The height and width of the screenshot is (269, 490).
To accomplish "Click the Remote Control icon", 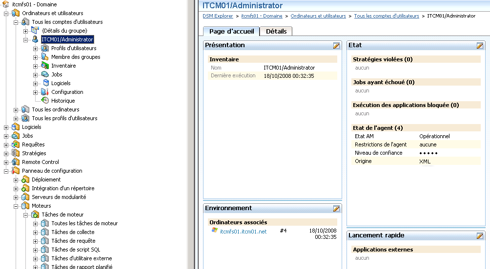I will point(16,162).
